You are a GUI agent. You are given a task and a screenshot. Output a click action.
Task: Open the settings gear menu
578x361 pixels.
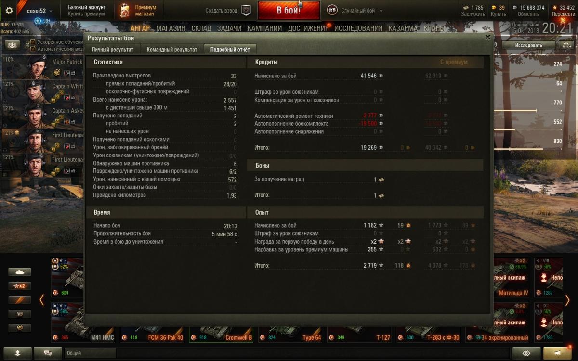point(9,10)
